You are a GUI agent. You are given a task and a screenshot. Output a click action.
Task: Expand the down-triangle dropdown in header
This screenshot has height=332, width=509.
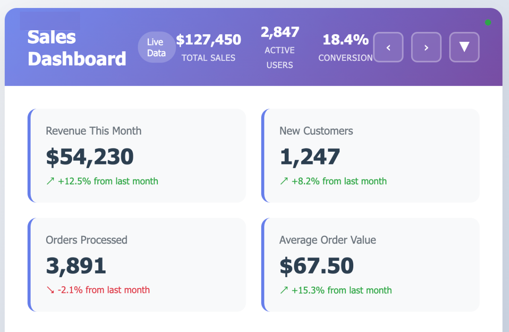(x=464, y=47)
